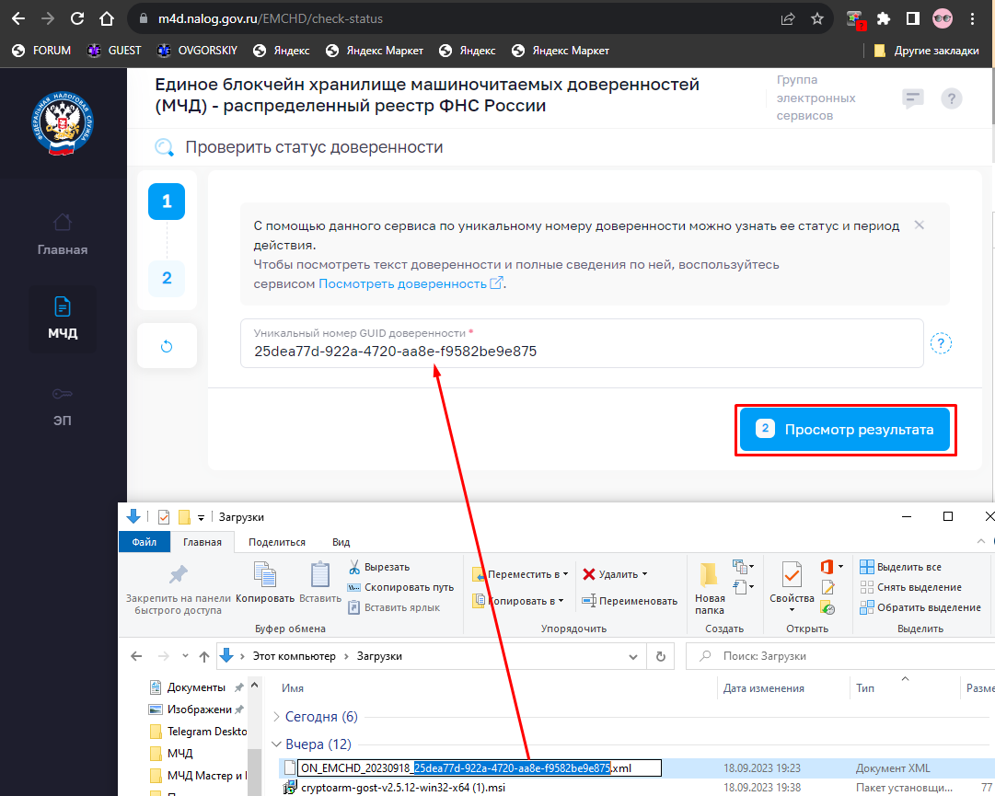Open the ЭП key section in sidebar
Screen dimensions: 995x796
coord(63,407)
